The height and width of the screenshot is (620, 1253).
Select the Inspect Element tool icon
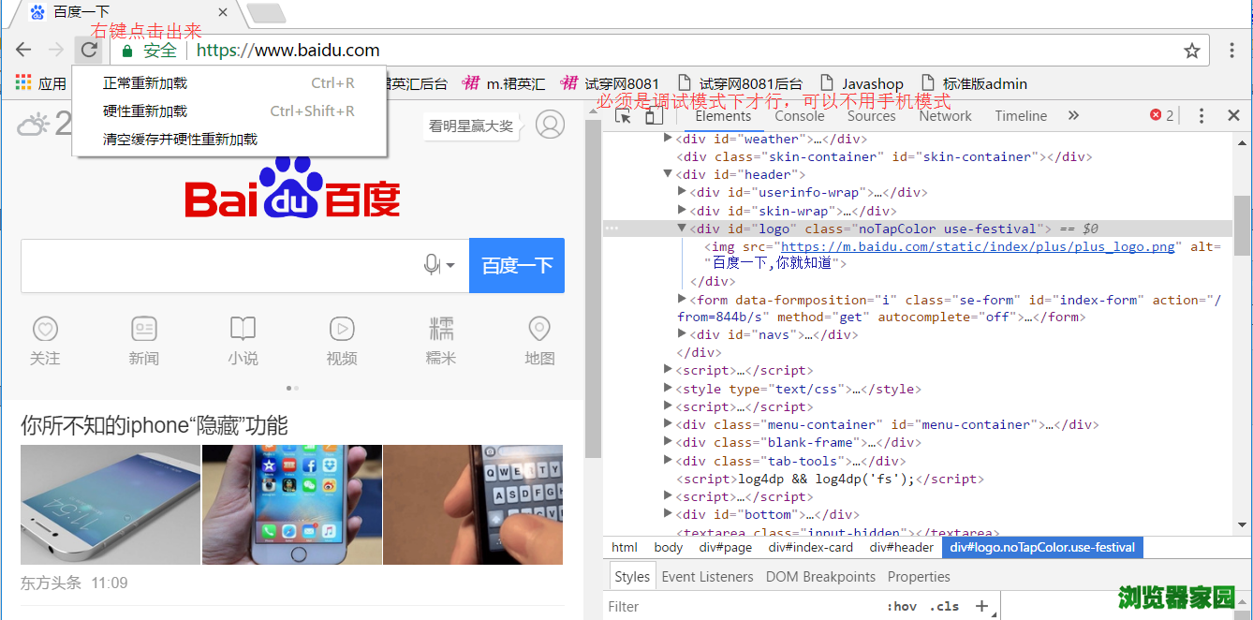tap(622, 114)
